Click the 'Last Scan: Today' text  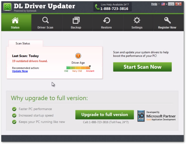pyautogui.click(x=25, y=56)
